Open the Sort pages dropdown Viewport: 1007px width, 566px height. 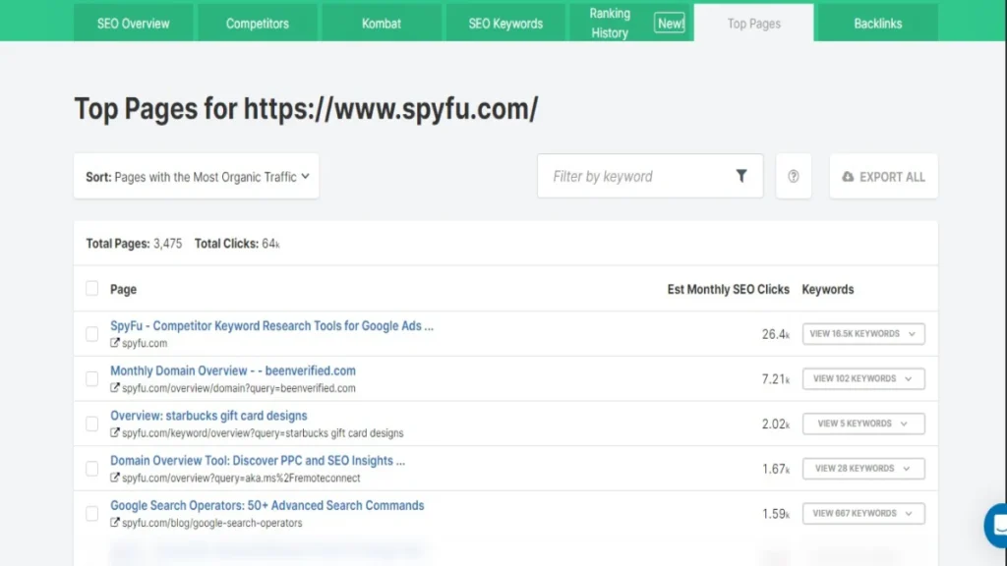(x=196, y=176)
